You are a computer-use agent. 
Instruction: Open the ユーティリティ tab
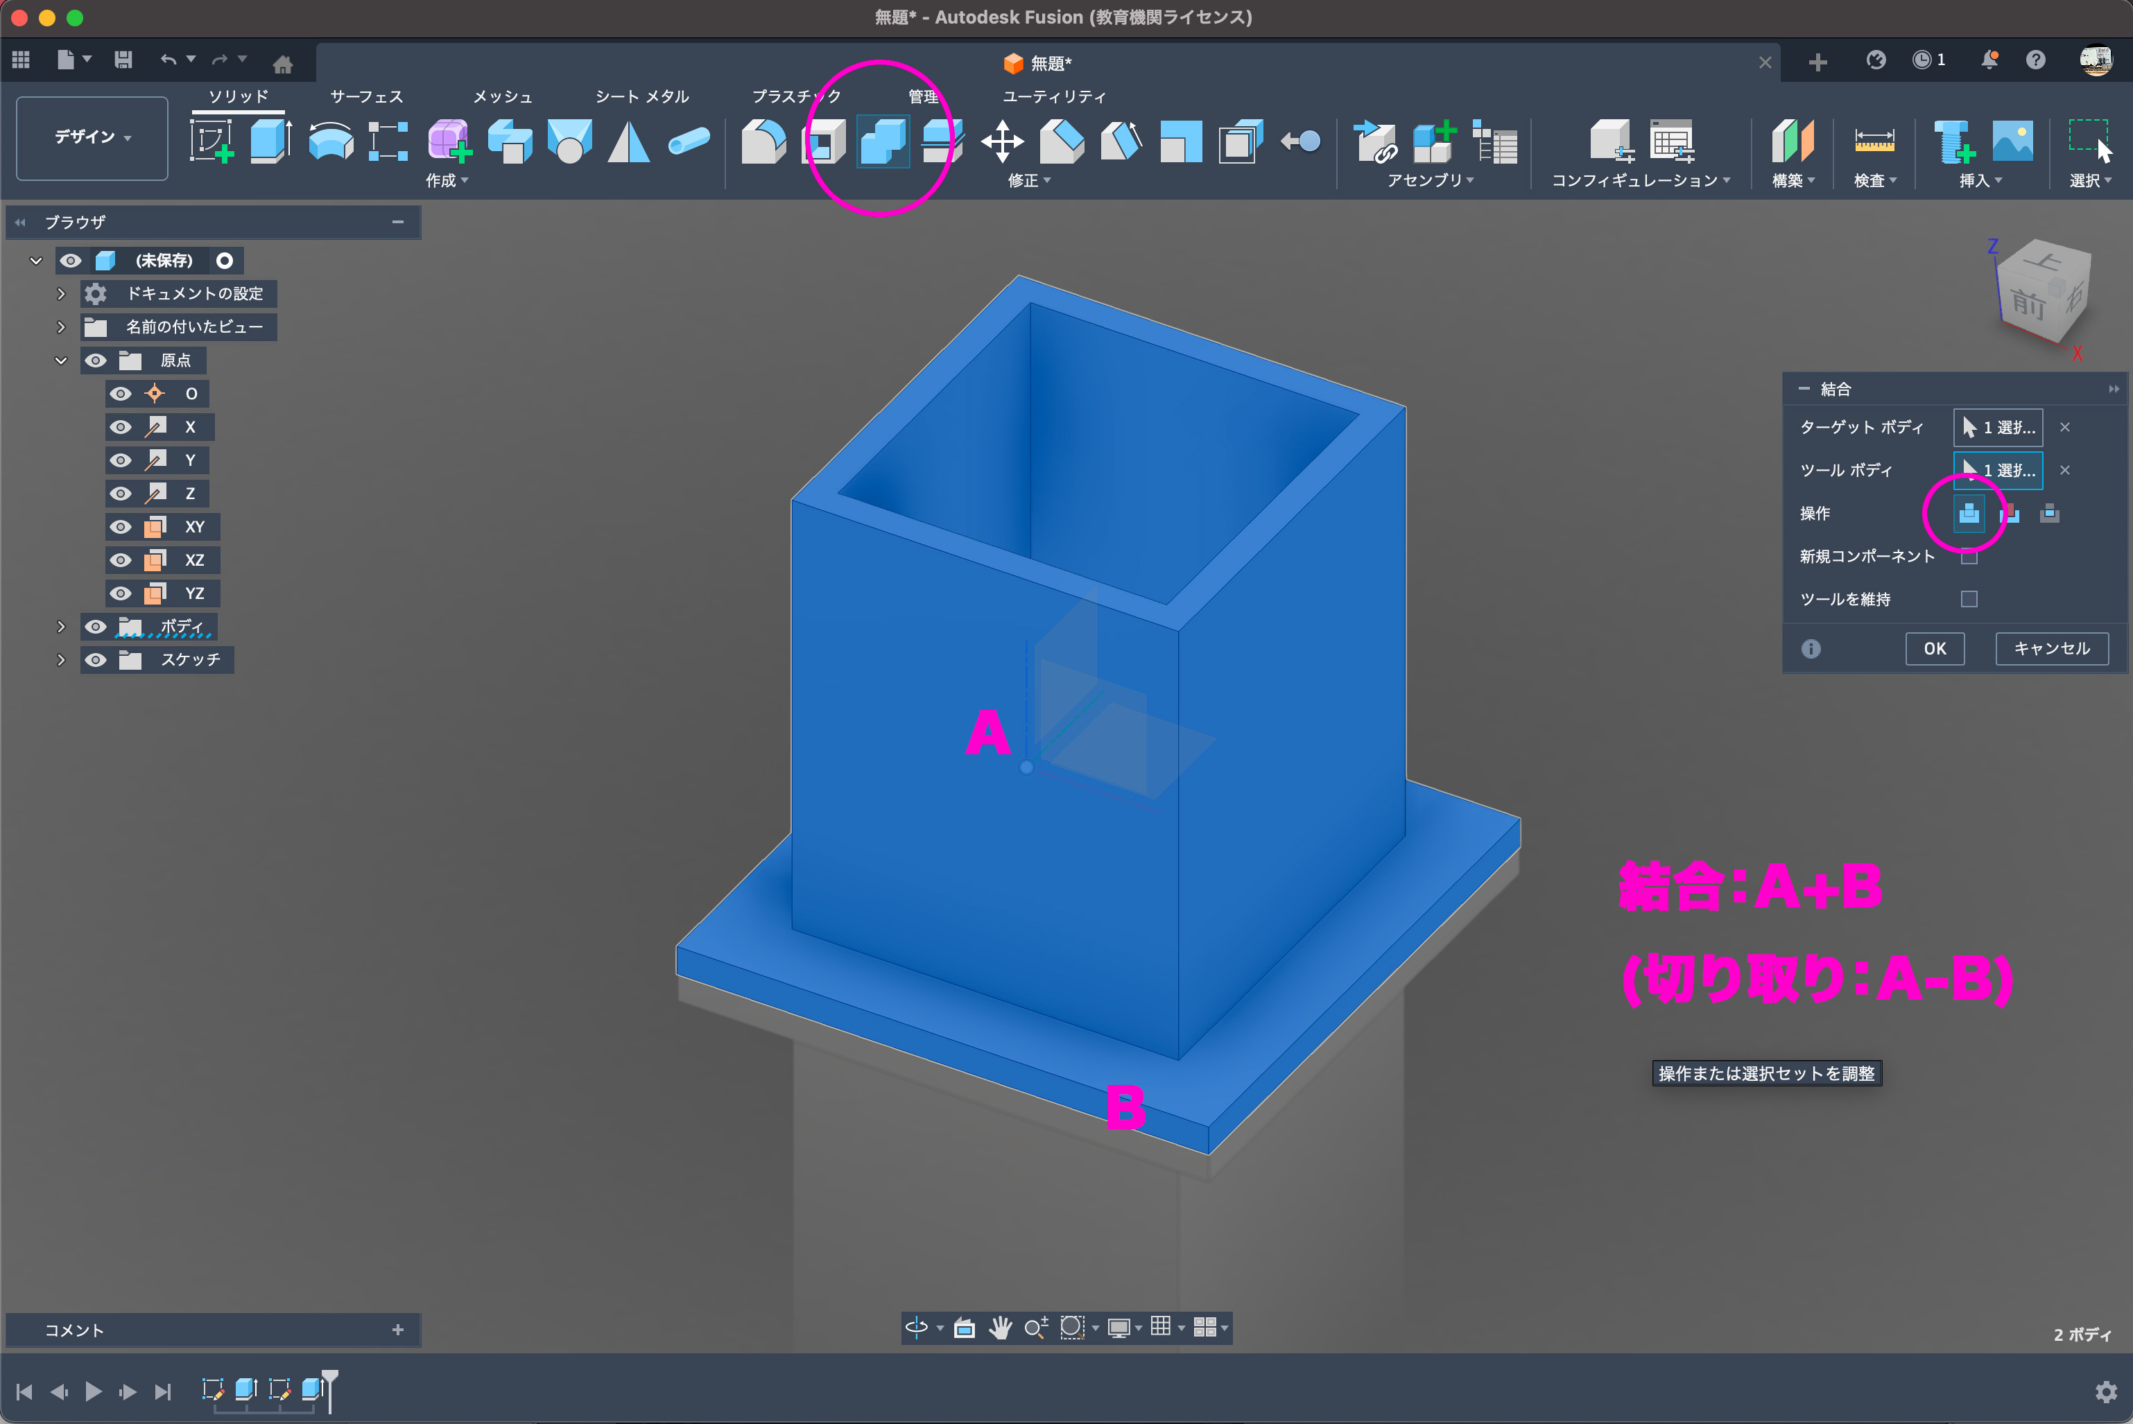(x=1054, y=96)
